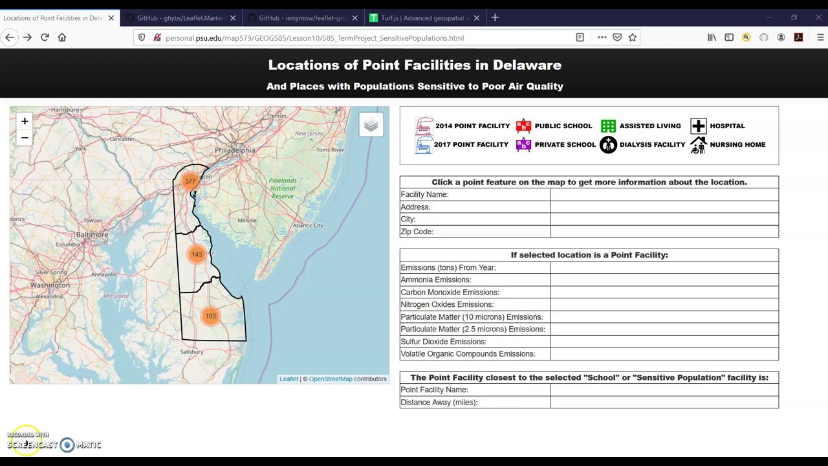This screenshot has width=828, height=466.
Task: Open the Firefox hamburger menu
Action: (x=820, y=38)
